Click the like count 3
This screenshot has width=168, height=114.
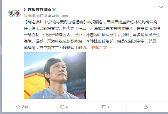click(150, 107)
